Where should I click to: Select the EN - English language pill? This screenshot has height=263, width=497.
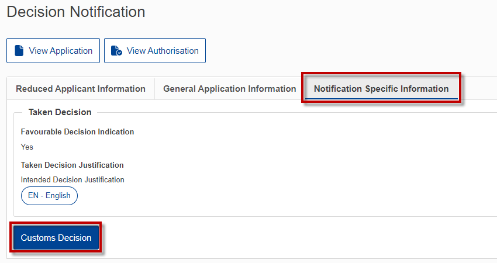pos(49,196)
